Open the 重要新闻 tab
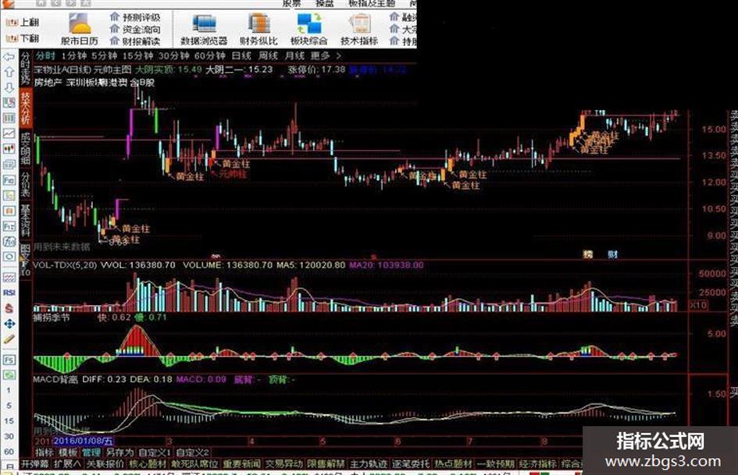 [x=241, y=463]
